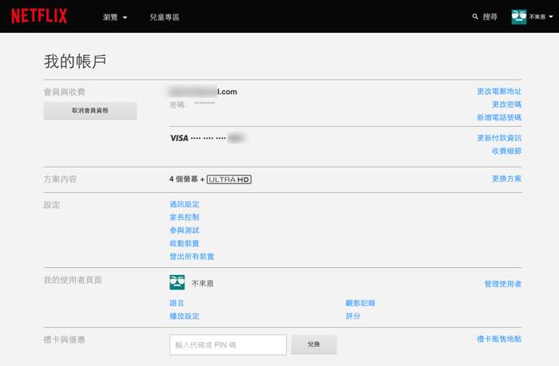
Task: Click 更新付款資訊 link
Action: coord(499,138)
